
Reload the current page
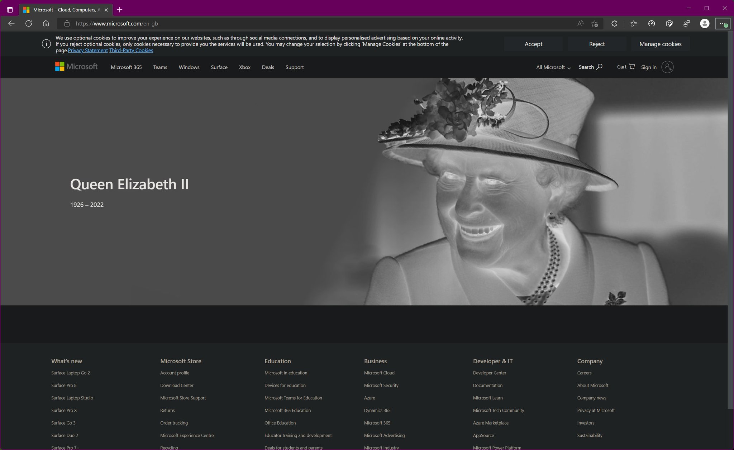(x=28, y=23)
